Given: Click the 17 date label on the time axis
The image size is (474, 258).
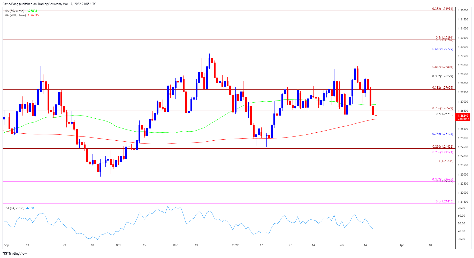Looking at the screenshot, I should click(261, 245).
